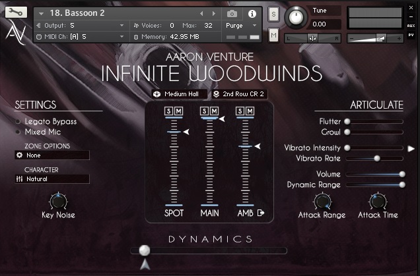Adjust the Flutter slider

pos(374,122)
